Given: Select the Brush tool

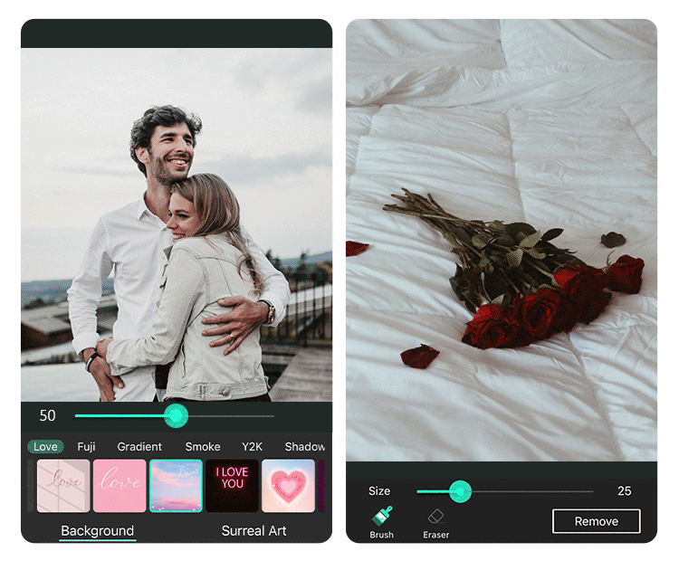Looking at the screenshot, I should pyautogui.click(x=381, y=523).
